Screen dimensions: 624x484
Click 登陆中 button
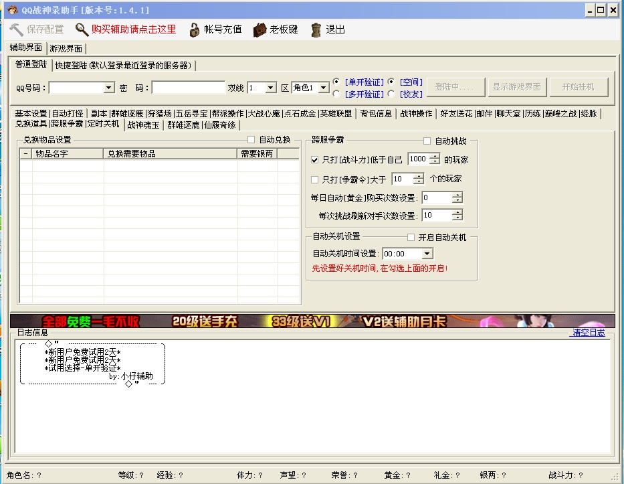455,87
